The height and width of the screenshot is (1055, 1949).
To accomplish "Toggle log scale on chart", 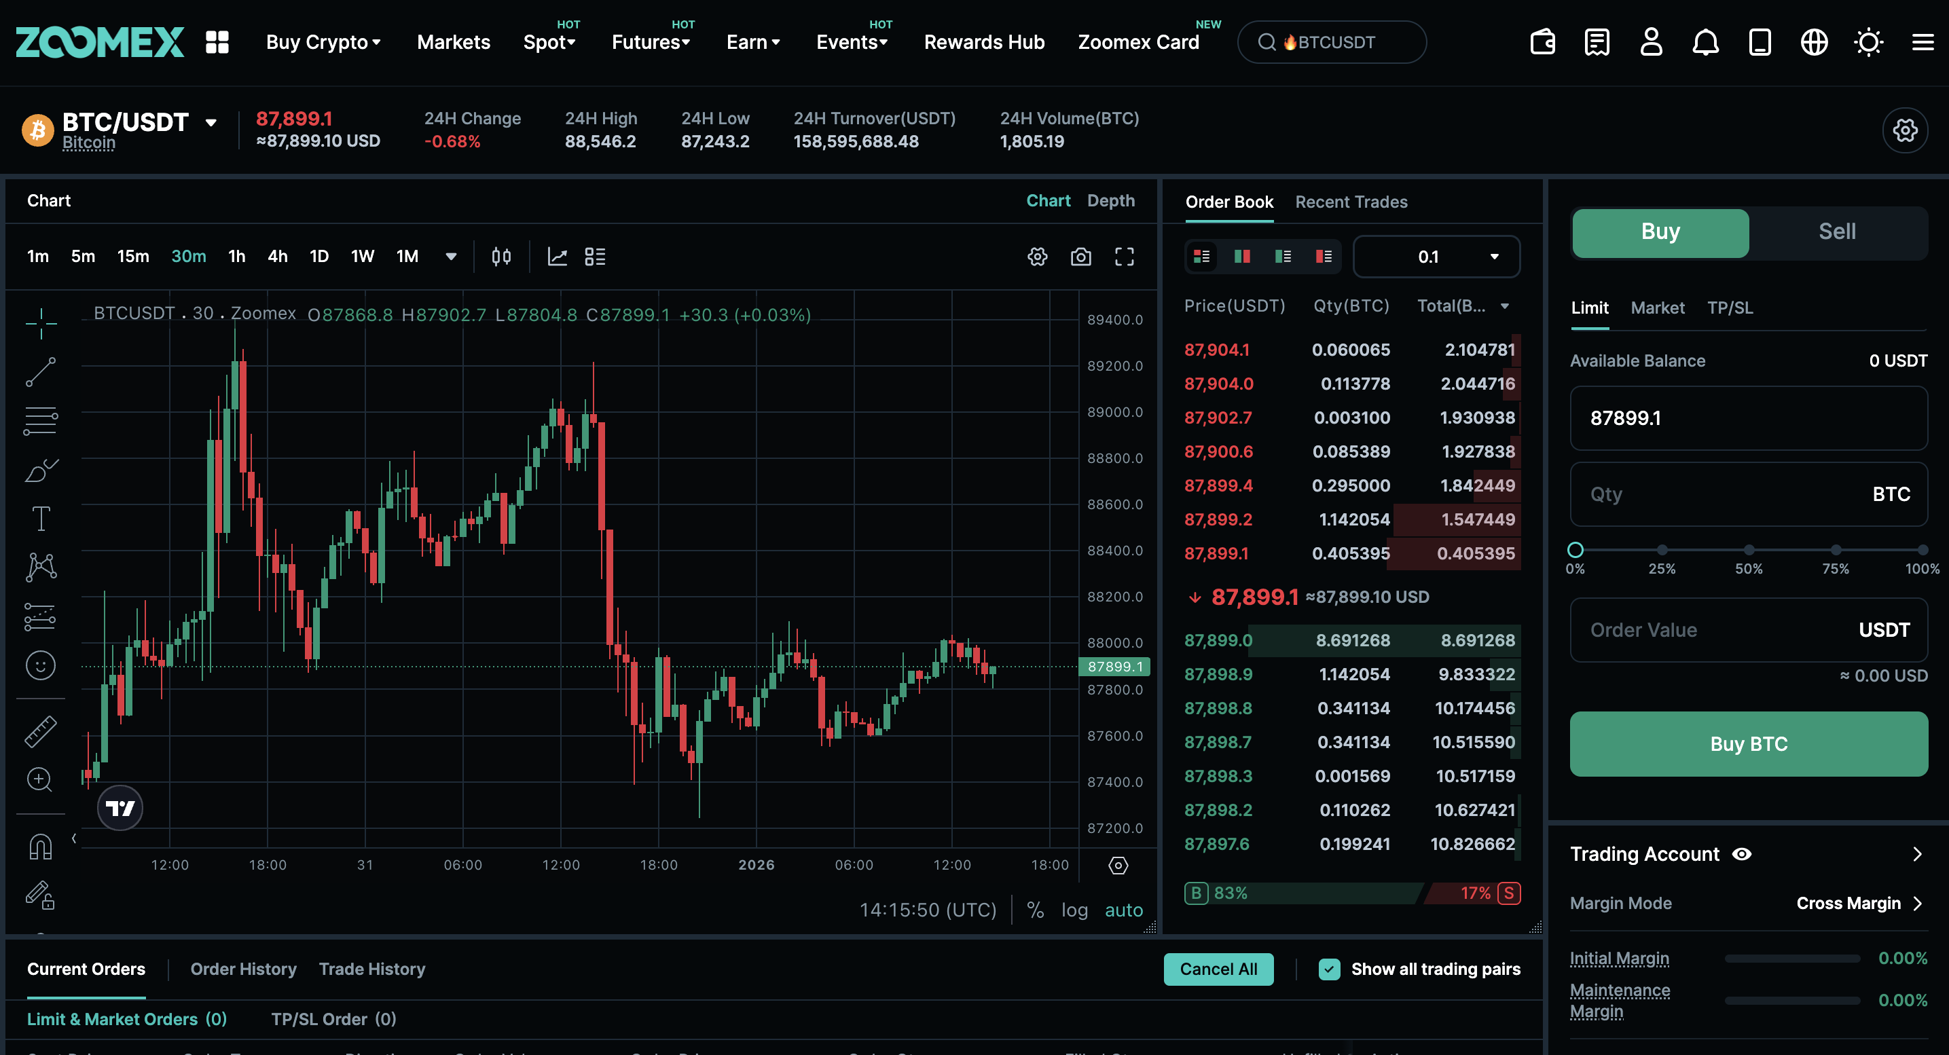I will (1074, 910).
